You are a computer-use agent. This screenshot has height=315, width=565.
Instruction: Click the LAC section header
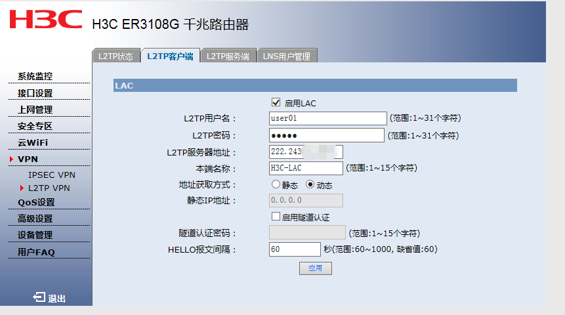click(x=315, y=85)
